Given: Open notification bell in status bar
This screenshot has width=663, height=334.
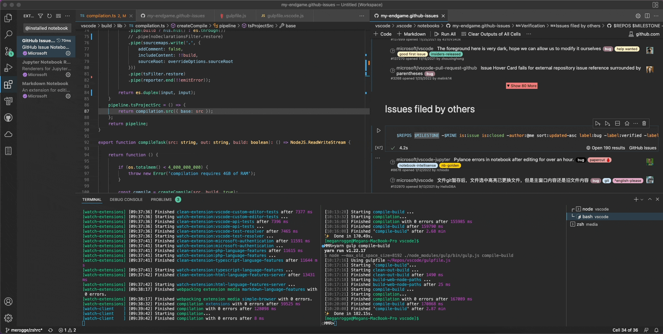Looking at the screenshot, I should (x=656, y=330).
